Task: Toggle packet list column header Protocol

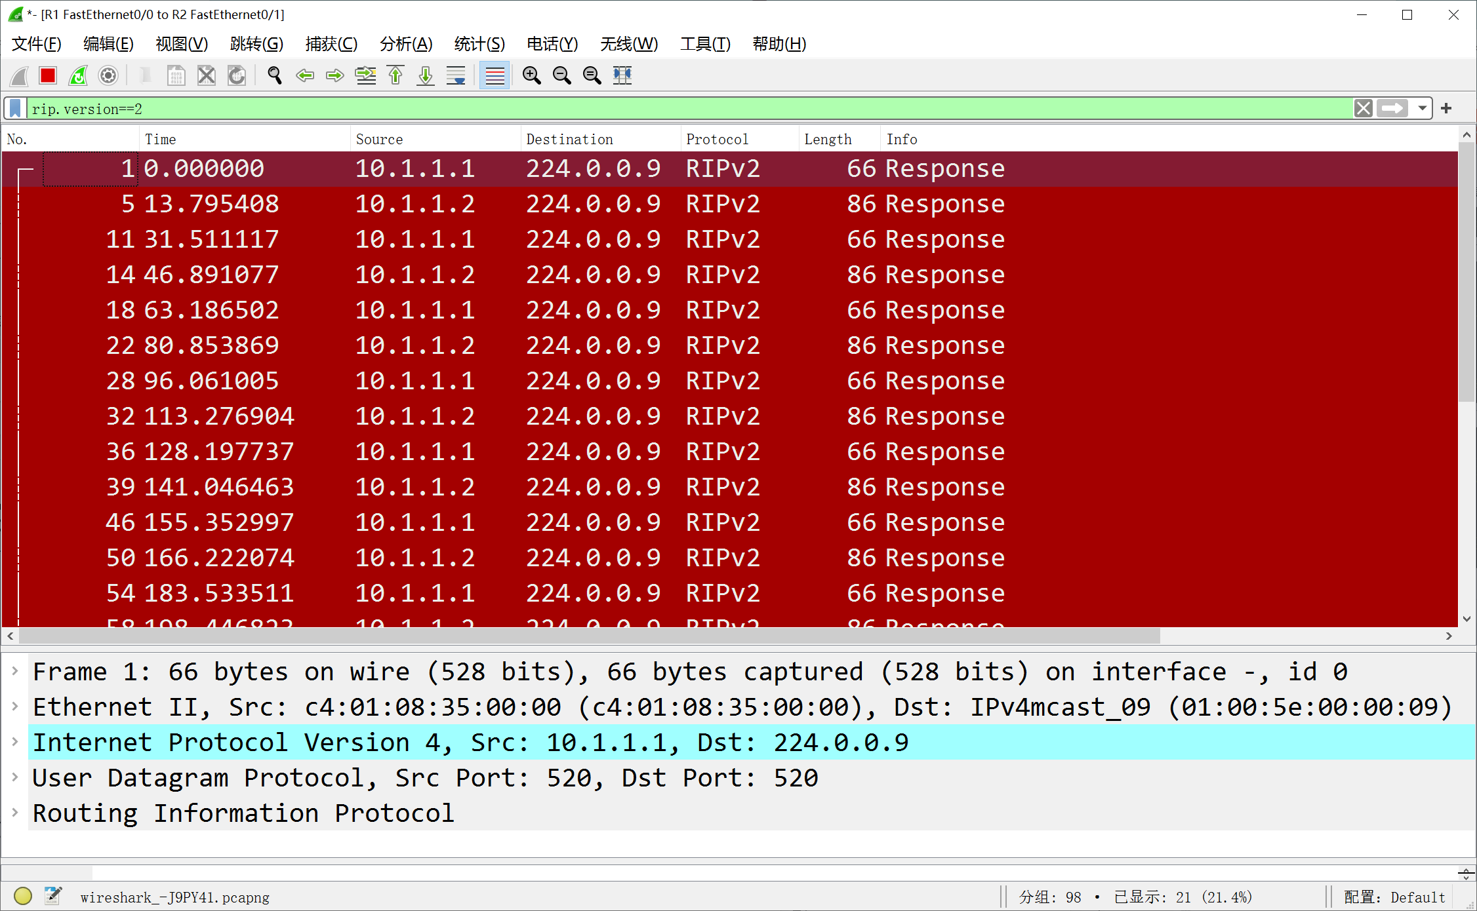Action: click(718, 139)
